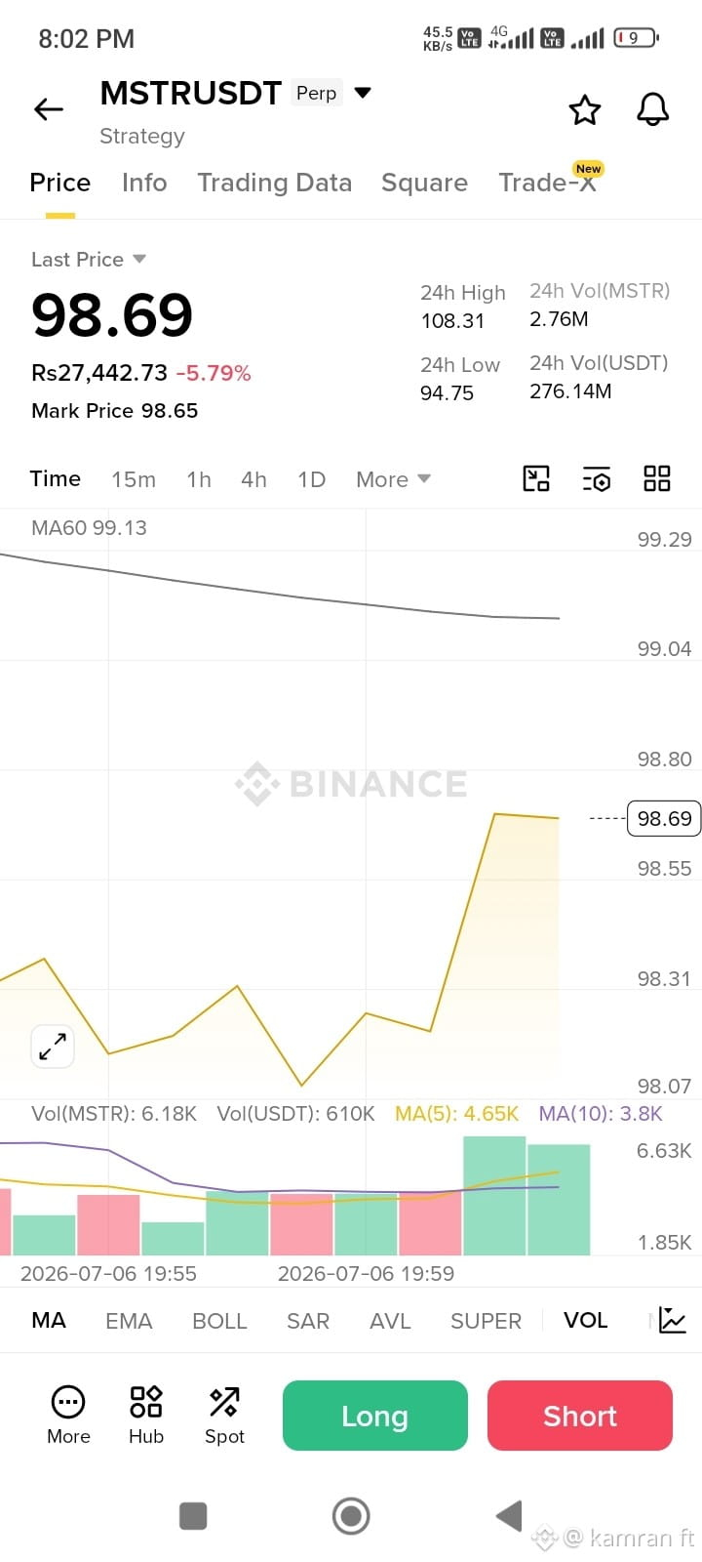Toggle the MA indicator
This screenshot has width=702, height=1562.
49,1320
